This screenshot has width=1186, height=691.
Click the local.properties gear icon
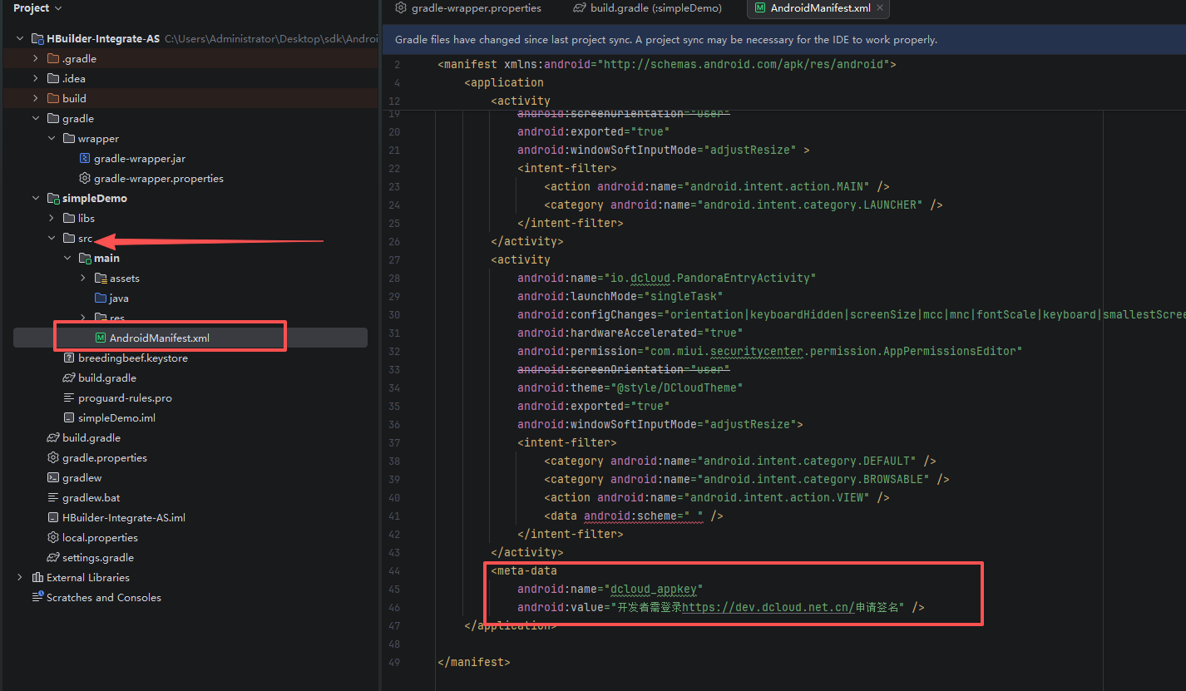pos(53,538)
